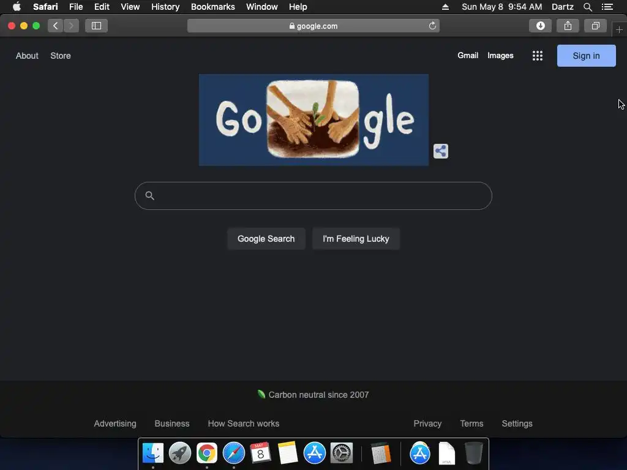
Task: Click the google.com address bar
Action: (313, 26)
